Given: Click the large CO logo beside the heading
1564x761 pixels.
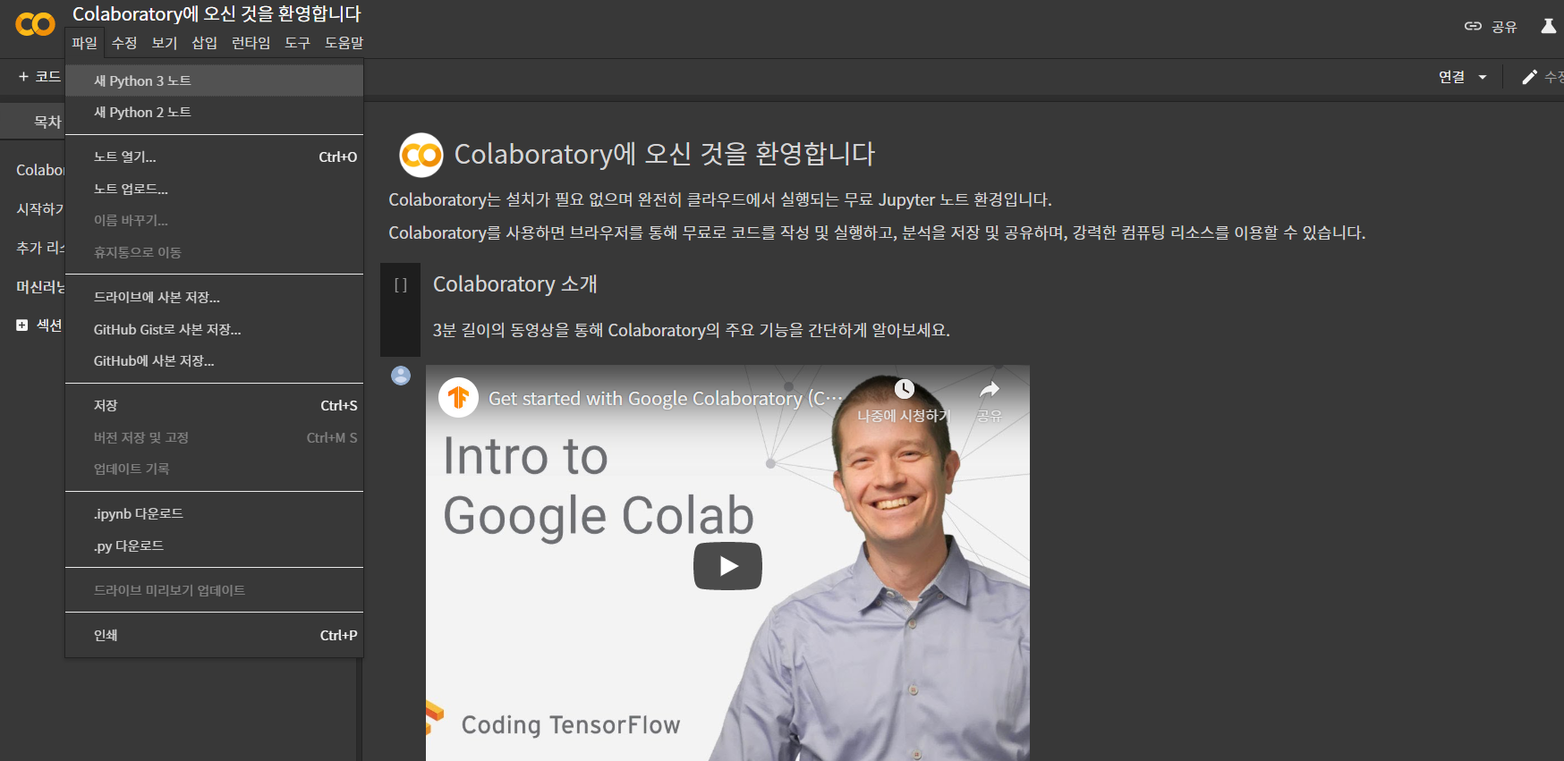Looking at the screenshot, I should click(x=421, y=156).
